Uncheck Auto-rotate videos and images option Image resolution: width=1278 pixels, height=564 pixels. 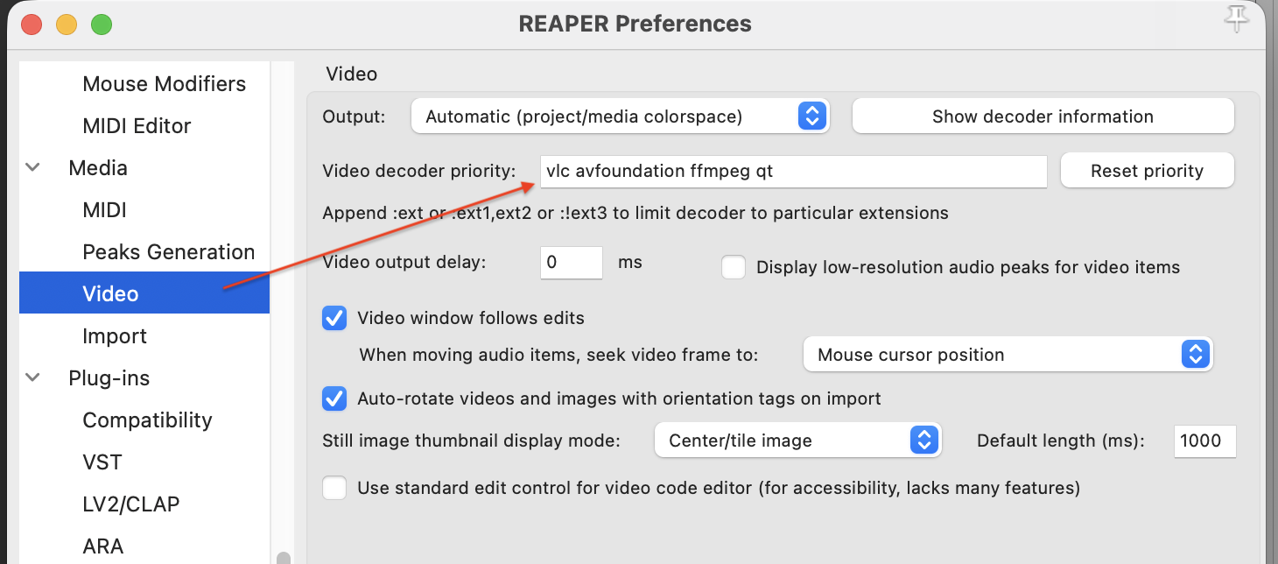tap(334, 398)
